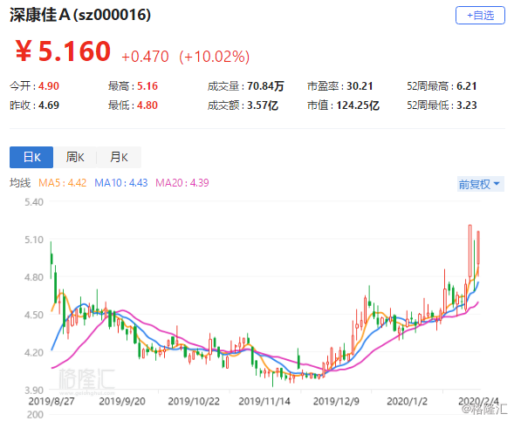Click the first green candlestick near 5.00
Image resolution: width=514 pixels, height=421 pixels.
[51, 259]
